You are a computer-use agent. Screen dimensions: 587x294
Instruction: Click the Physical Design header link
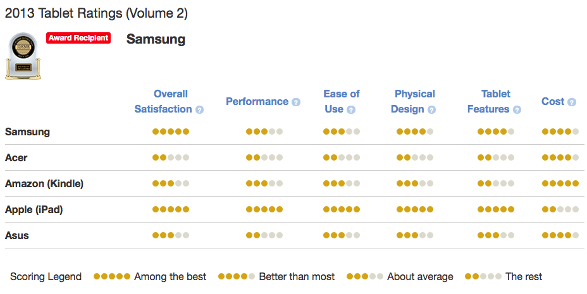414,101
